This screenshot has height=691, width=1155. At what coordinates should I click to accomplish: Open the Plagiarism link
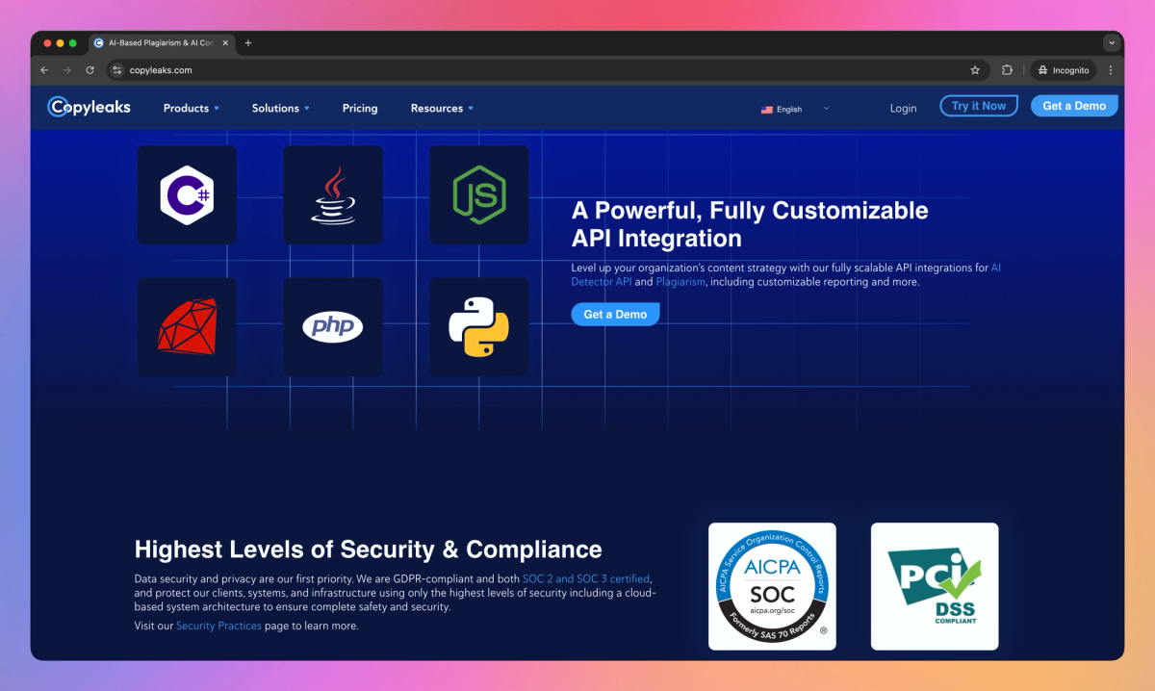[680, 282]
